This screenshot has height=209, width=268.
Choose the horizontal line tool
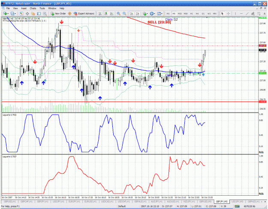pos(241,13)
